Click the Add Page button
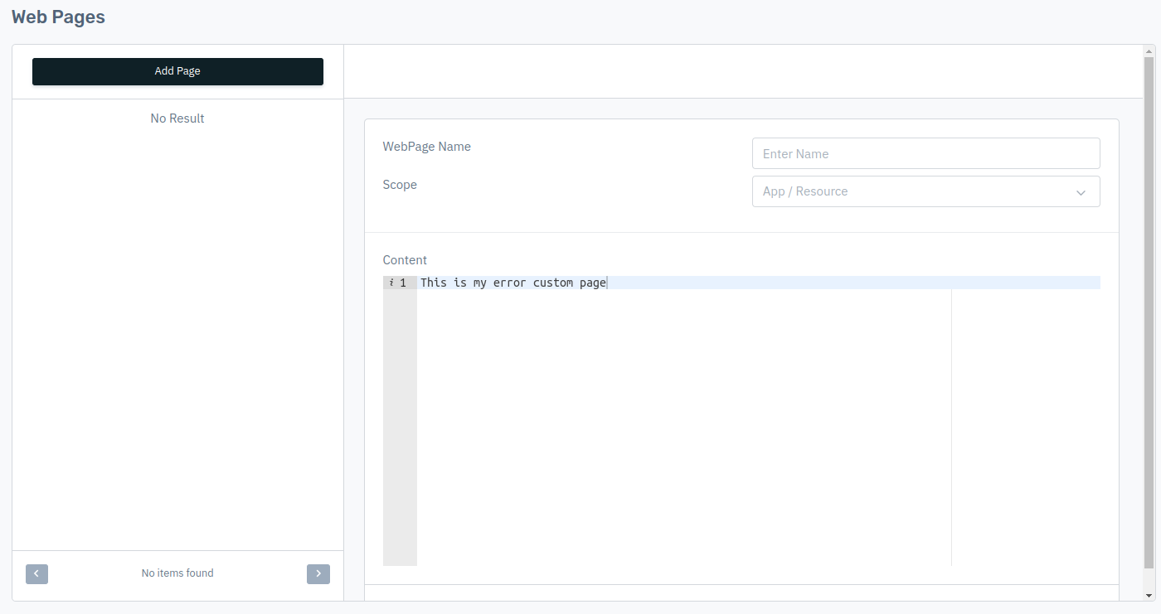 (177, 71)
